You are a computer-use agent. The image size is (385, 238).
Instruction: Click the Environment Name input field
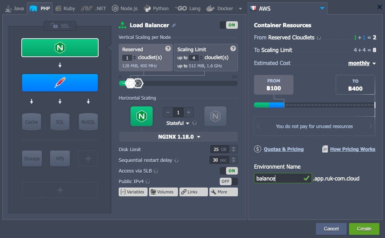283,178
